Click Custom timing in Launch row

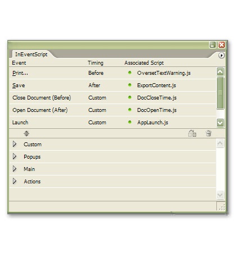pos(97,123)
